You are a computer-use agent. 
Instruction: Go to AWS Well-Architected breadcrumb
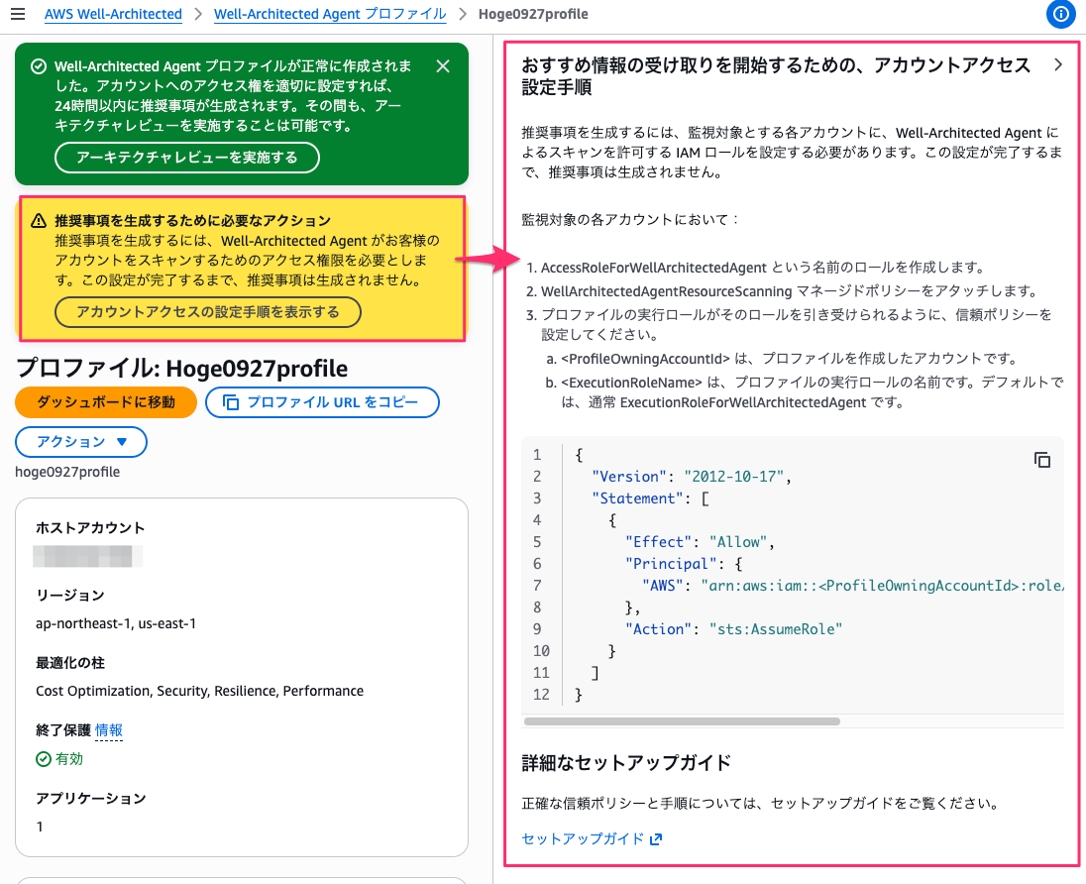[113, 14]
